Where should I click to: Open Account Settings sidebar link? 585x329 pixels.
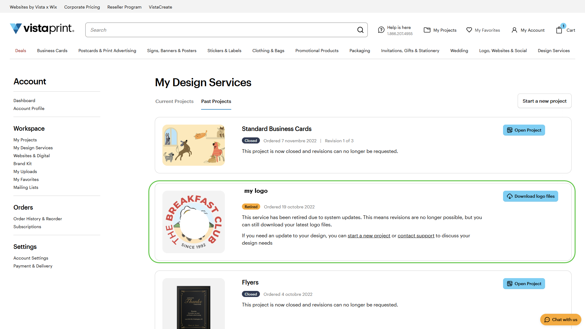coord(31,258)
